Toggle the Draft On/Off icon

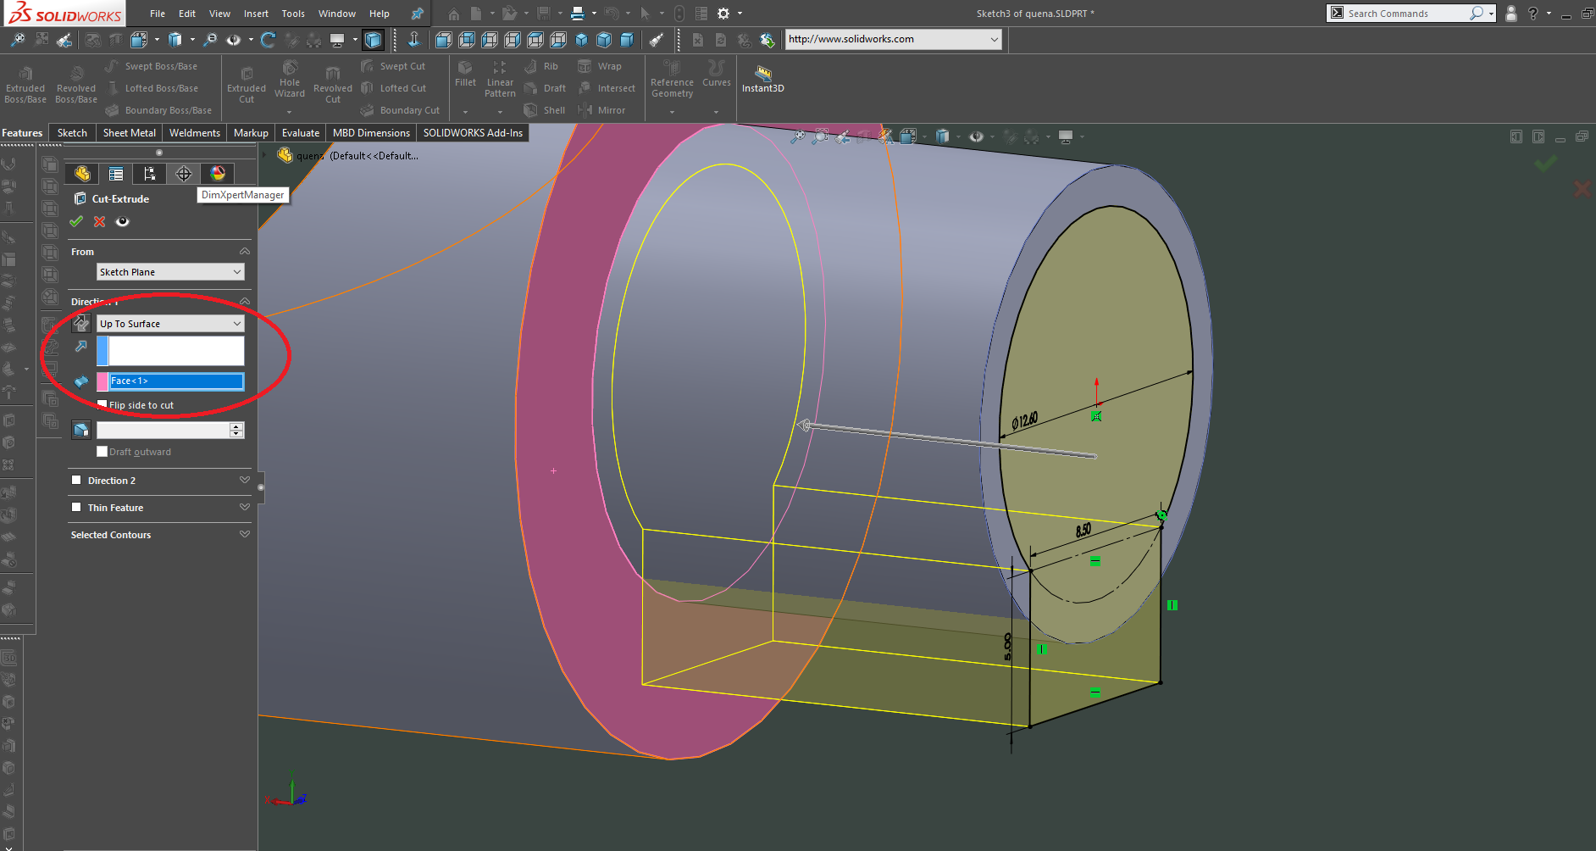point(81,430)
